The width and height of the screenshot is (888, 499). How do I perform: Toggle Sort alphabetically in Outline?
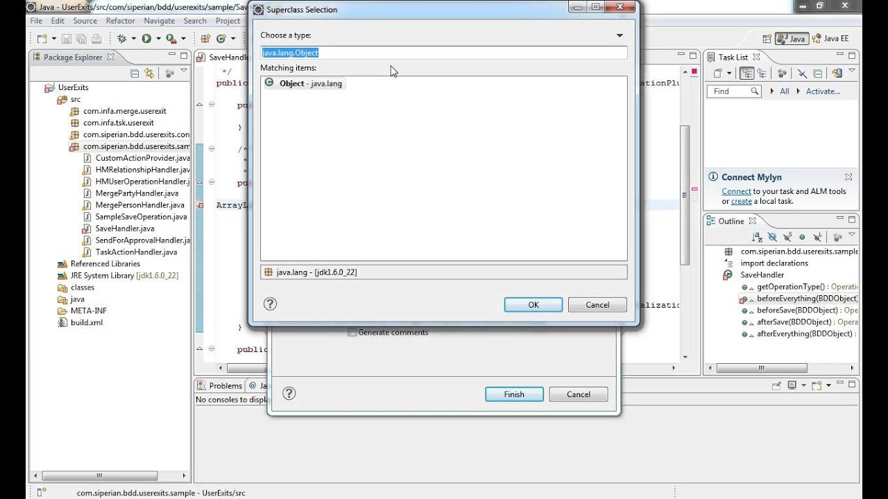pos(757,238)
